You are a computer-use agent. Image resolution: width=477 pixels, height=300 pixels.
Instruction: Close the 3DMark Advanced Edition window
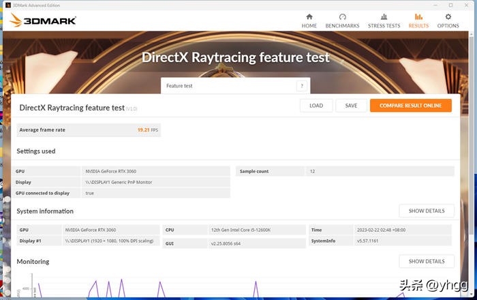coord(468,5)
